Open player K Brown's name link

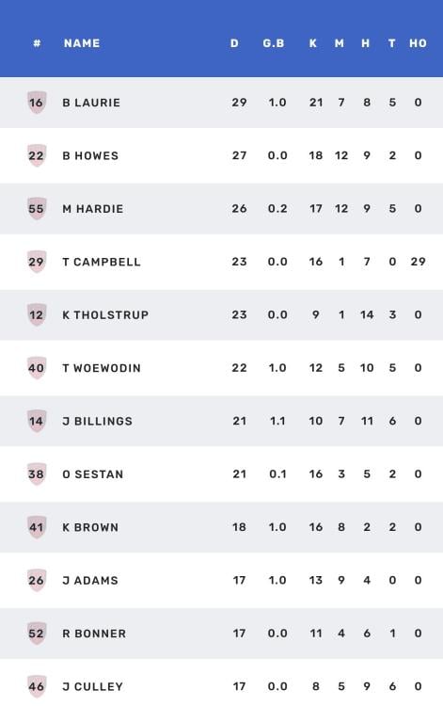pos(90,527)
